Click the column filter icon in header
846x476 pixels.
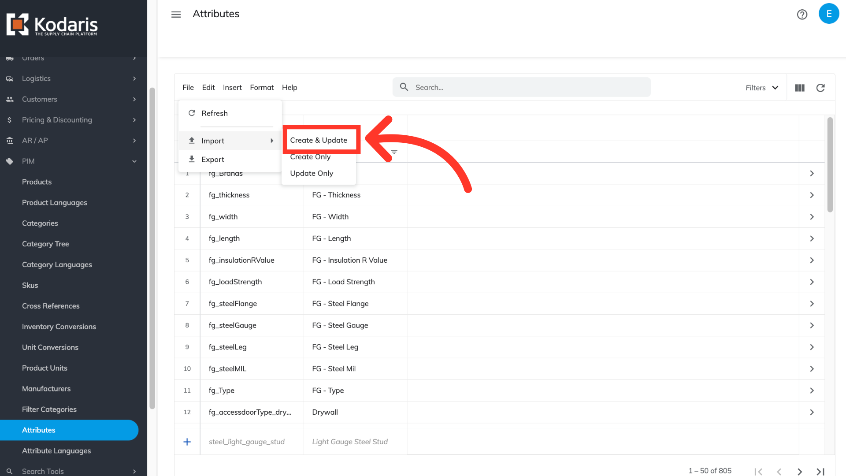point(394,152)
